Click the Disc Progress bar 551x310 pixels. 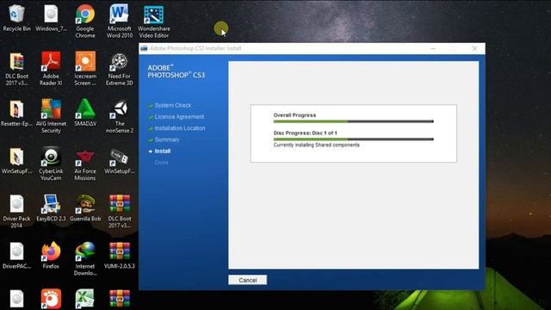click(x=354, y=139)
